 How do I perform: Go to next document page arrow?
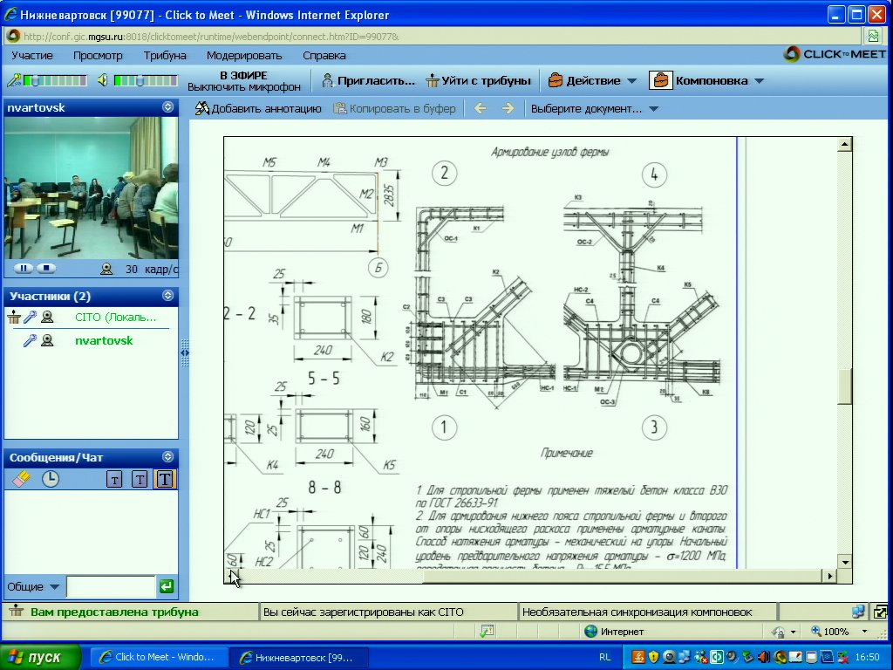pos(508,108)
